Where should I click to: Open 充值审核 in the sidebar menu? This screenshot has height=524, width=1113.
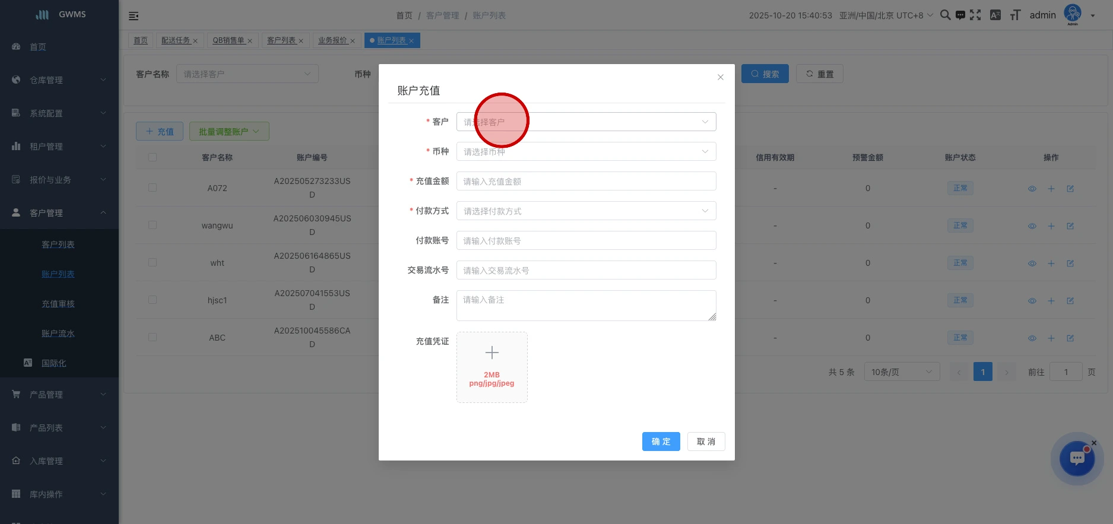coord(58,304)
